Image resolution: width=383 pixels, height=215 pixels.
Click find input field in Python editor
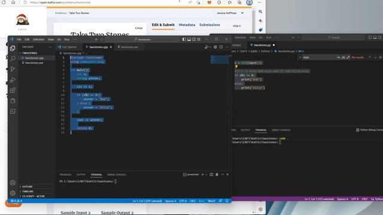[319, 57]
